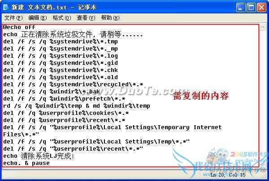
Task: Click the line ending with *.tmp
Action: [x=61, y=42]
